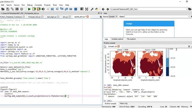Select the IPython console bottom tab
The image size is (192, 108).
110,103
